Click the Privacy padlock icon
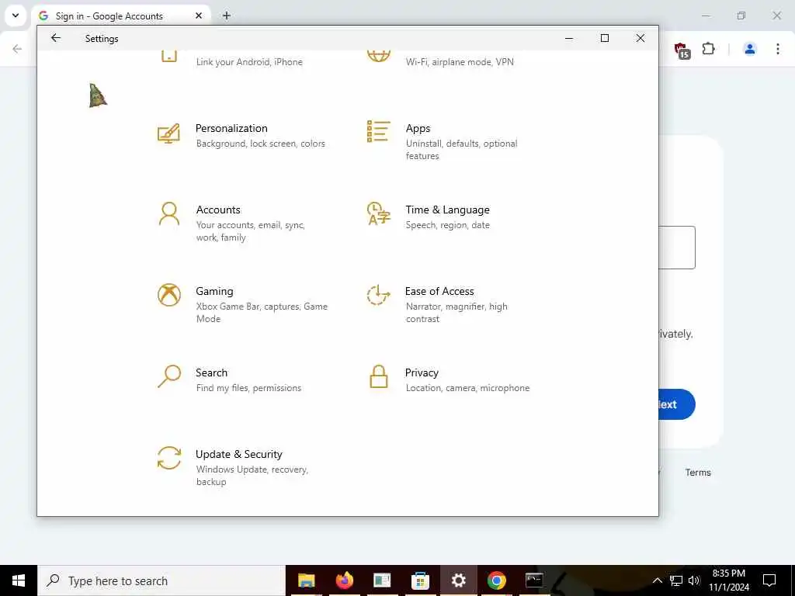This screenshot has width=795, height=596. coord(379,376)
